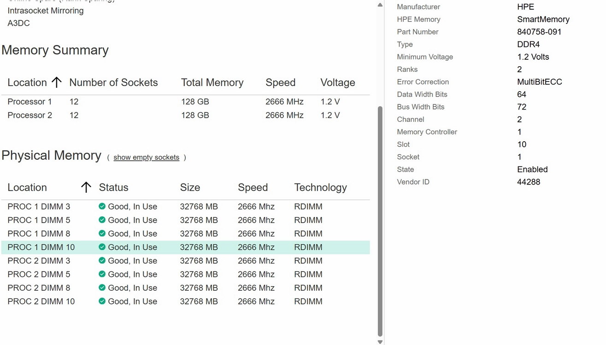Select the PROC 2 DIMM 10 row
This screenshot has height=345, width=606.
[185, 301]
